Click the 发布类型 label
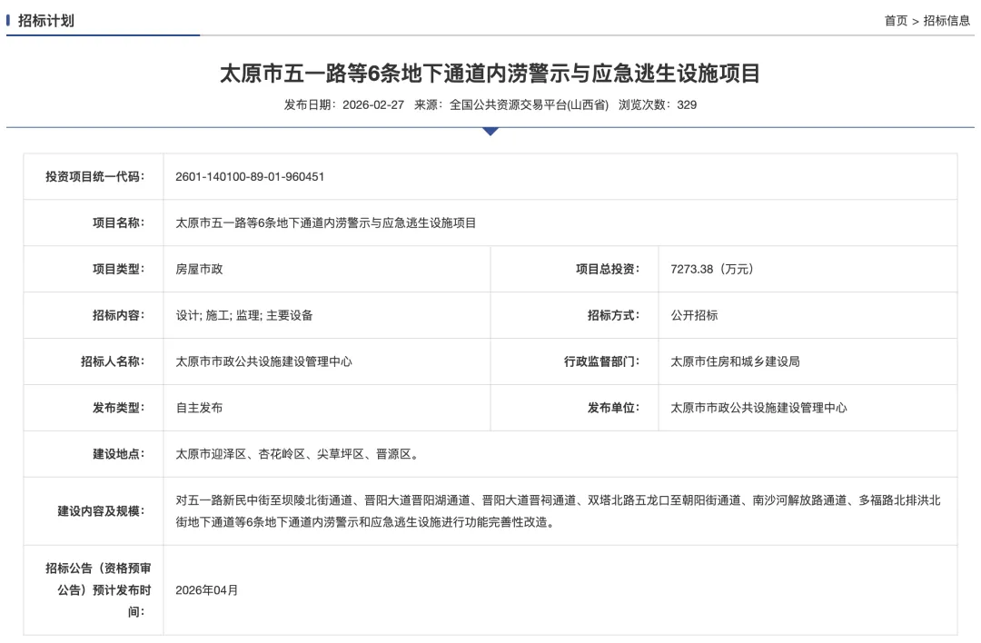The image size is (981, 643). point(119,408)
